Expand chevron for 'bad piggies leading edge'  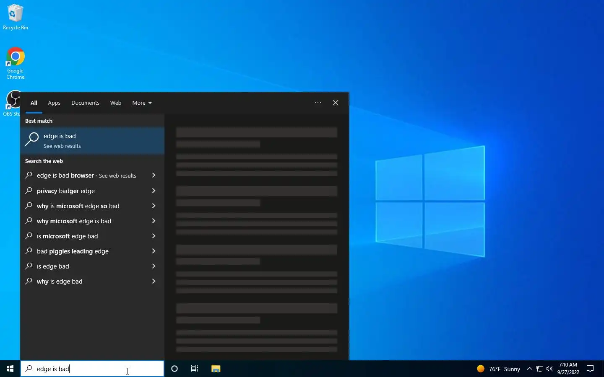pos(154,251)
